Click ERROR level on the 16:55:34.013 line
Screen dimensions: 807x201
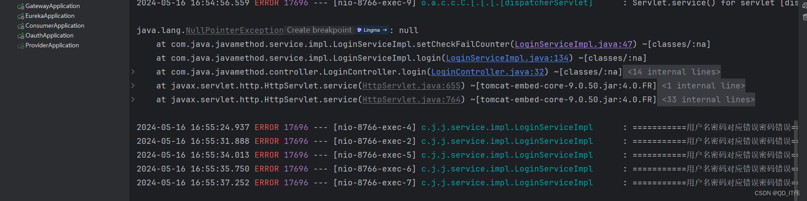tap(266, 155)
